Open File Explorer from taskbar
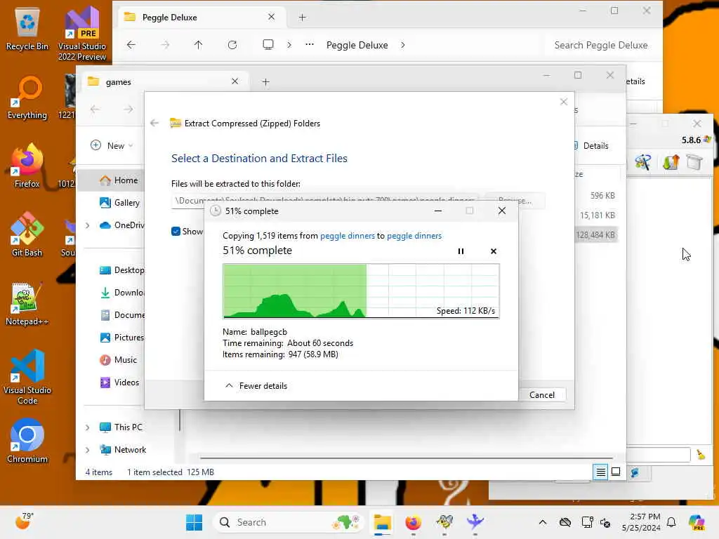Image resolution: width=719 pixels, height=539 pixels. [382, 522]
